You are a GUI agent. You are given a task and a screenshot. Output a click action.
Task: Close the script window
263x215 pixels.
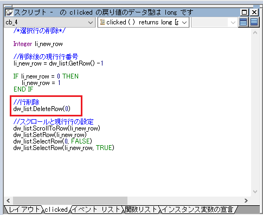(x=254, y=12)
